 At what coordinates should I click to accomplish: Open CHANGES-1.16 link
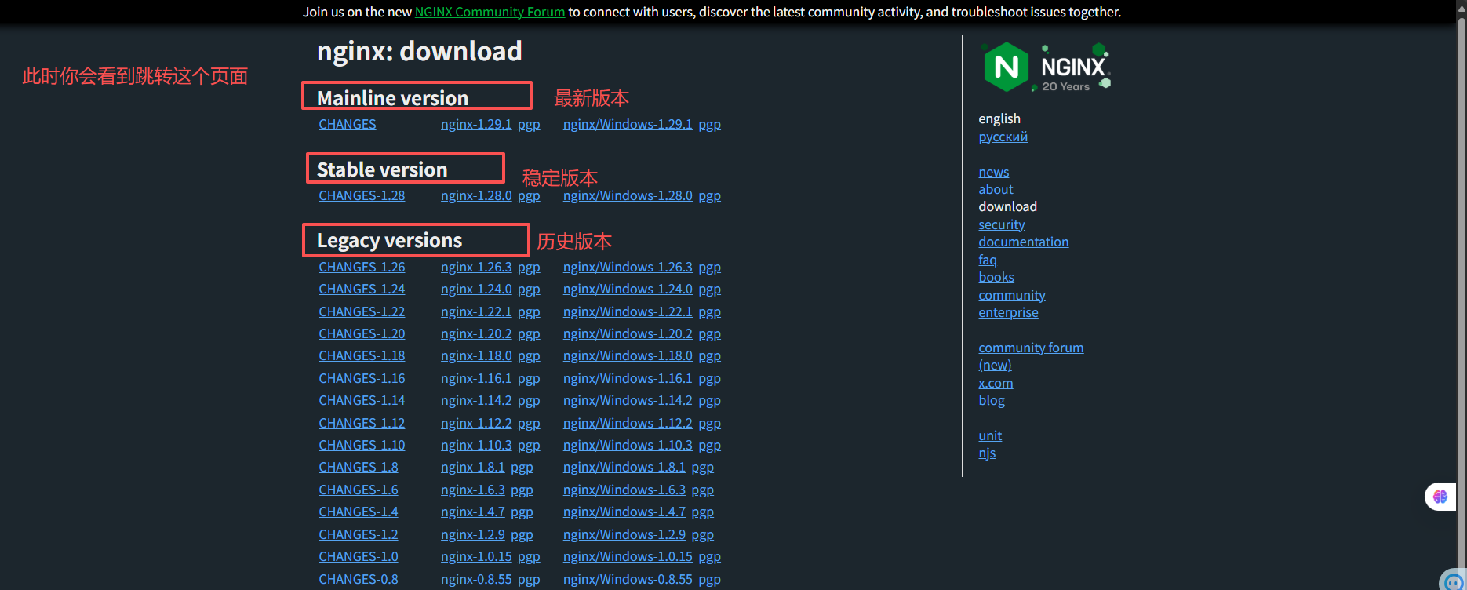point(362,378)
